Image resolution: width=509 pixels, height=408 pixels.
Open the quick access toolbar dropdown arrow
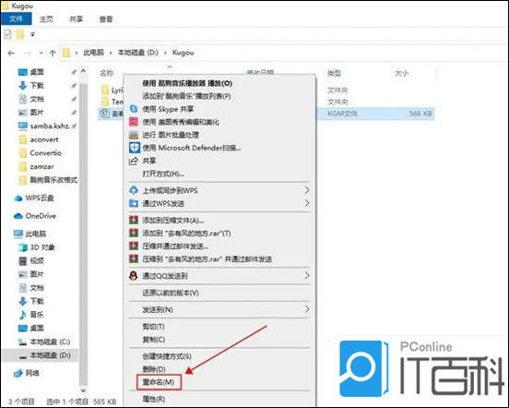32,34
